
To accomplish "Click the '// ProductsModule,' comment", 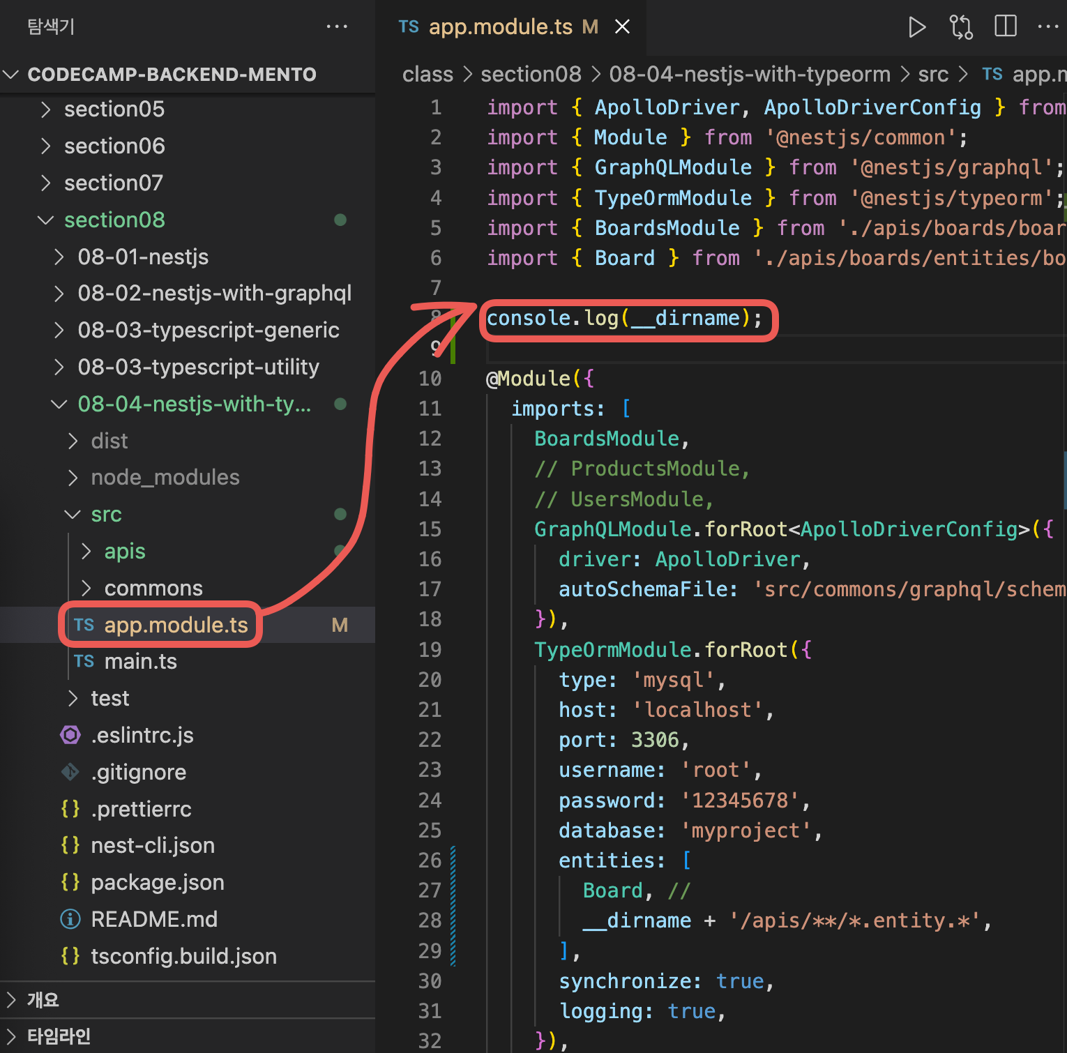I will [x=642, y=469].
